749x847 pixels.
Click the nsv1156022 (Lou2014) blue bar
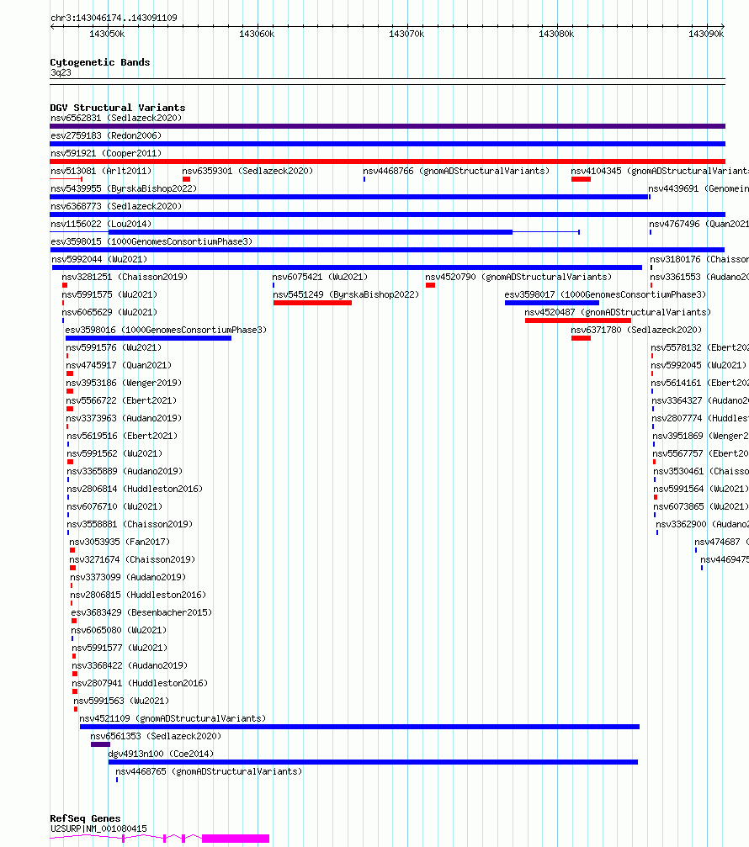pyautogui.click(x=311, y=232)
